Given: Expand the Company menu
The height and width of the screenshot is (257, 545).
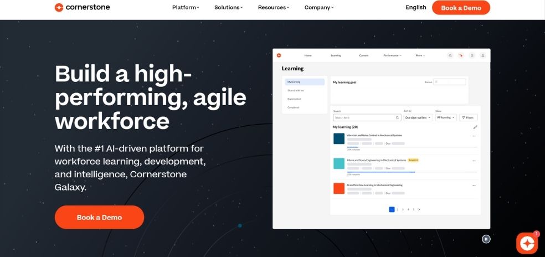Looking at the screenshot, I should [x=318, y=7].
